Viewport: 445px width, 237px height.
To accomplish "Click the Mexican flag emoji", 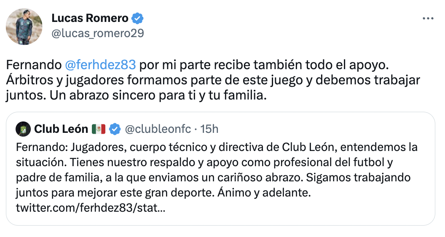I will (99, 129).
